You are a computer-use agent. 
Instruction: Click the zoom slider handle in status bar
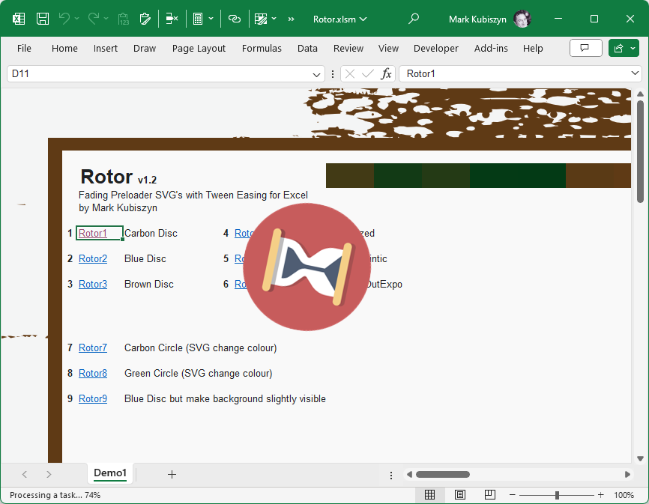click(x=557, y=495)
